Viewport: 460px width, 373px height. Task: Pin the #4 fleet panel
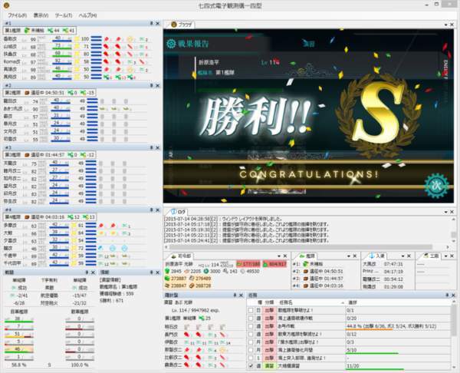point(151,210)
